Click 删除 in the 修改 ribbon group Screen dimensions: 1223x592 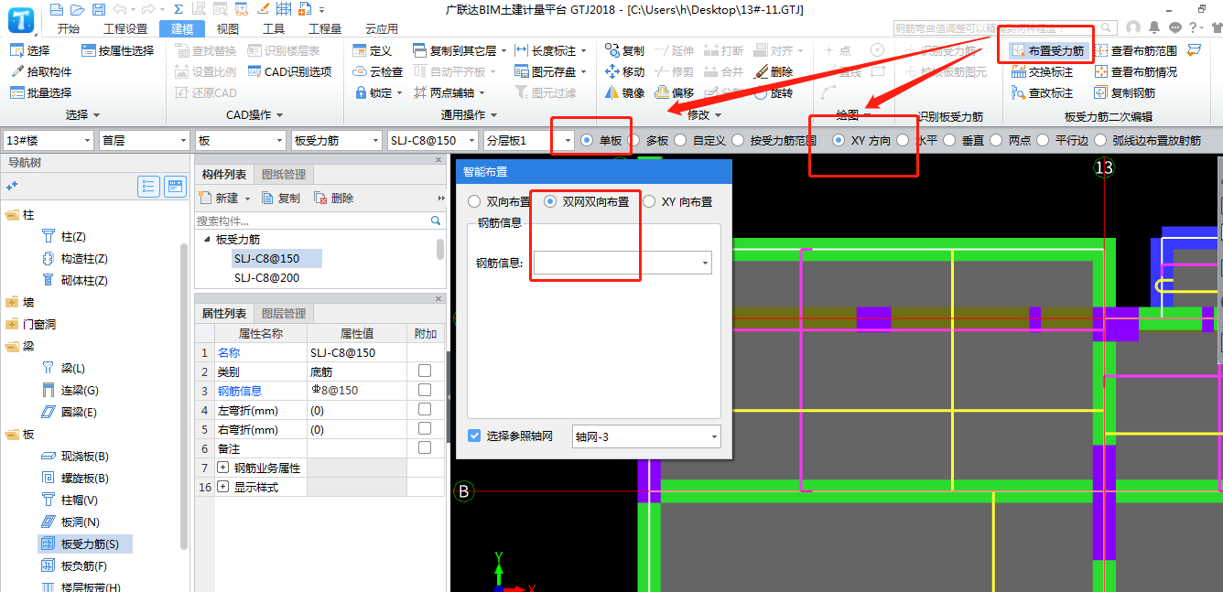pos(774,71)
